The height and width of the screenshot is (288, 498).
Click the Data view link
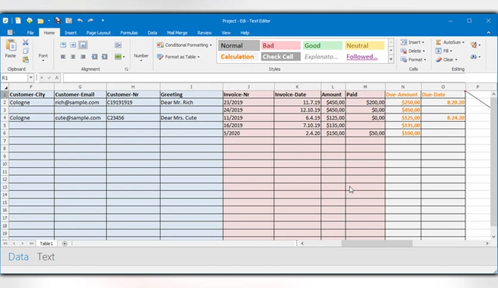point(18,257)
